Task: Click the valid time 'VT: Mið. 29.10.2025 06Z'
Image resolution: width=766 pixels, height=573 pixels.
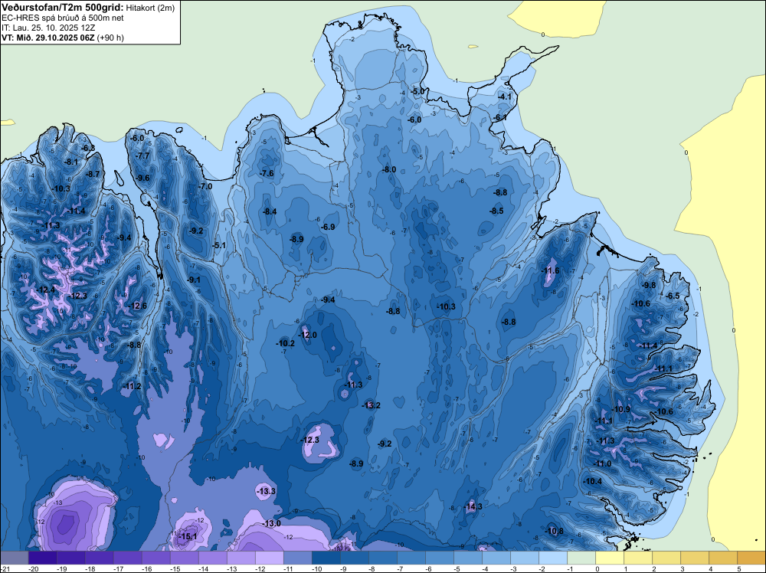Action: pos(47,38)
